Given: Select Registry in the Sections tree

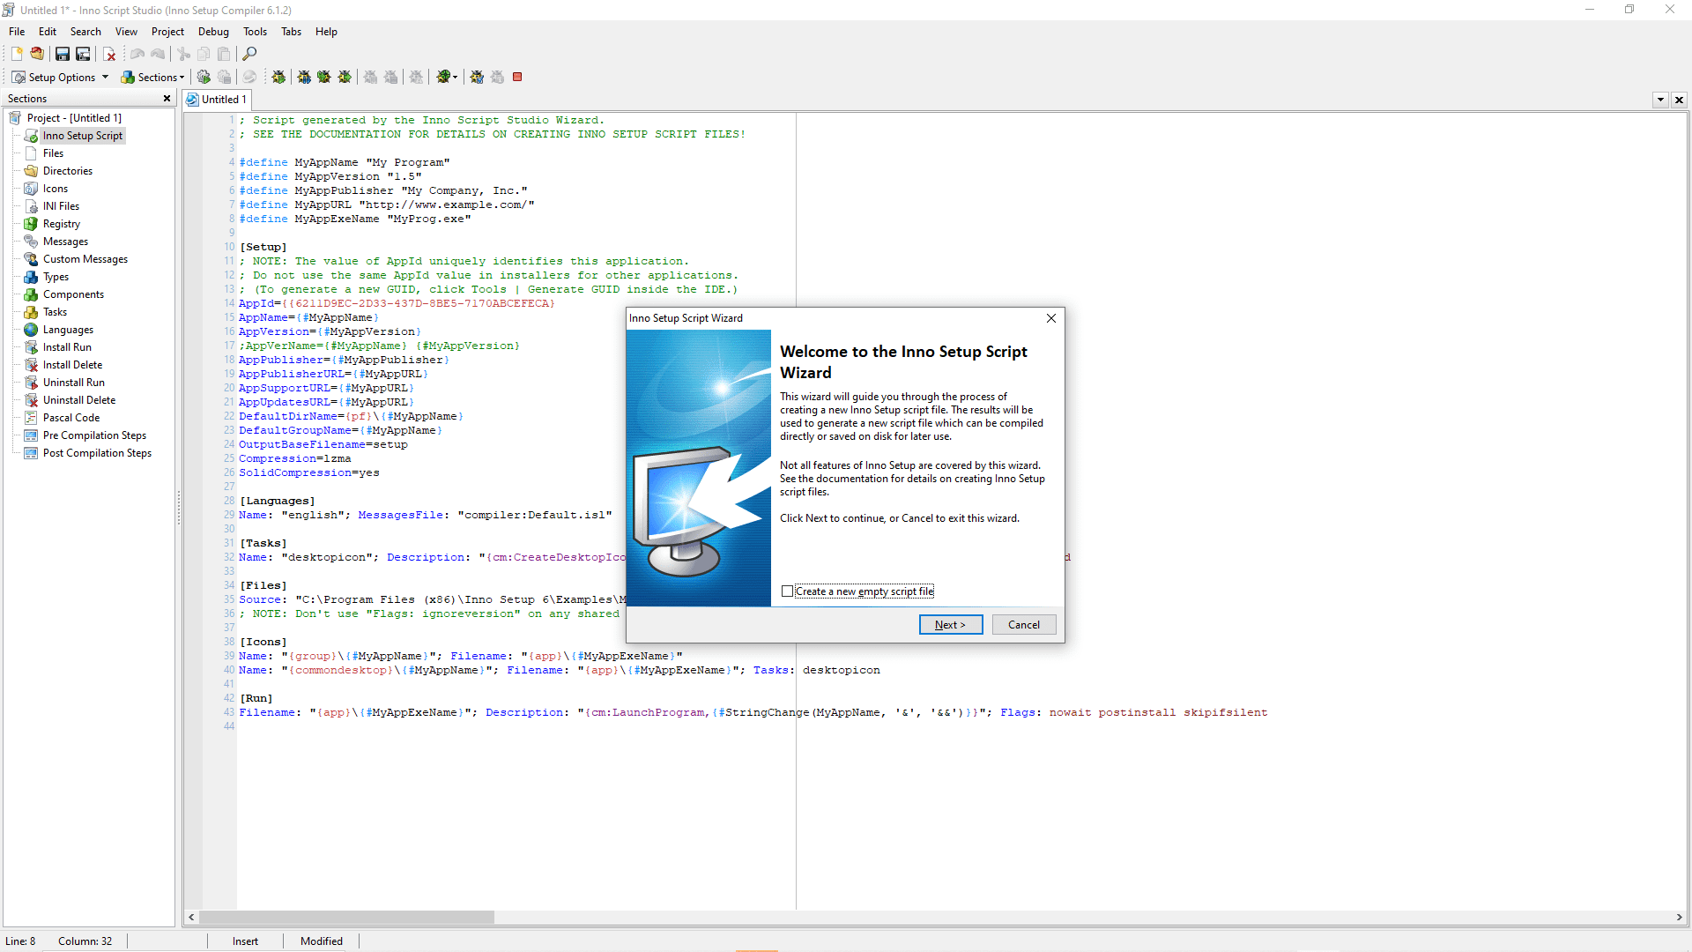Looking at the screenshot, I should (61, 224).
